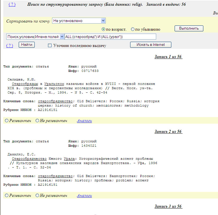Open the help link beside the search title
Viewport: 218px width, 215px height.
[x=12, y=4]
